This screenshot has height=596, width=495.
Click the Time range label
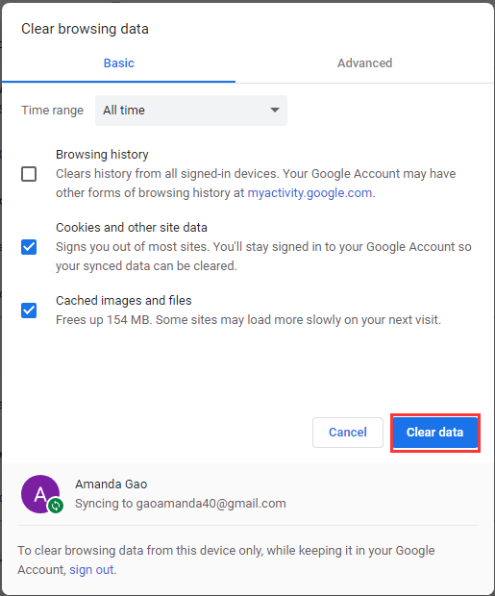(52, 111)
